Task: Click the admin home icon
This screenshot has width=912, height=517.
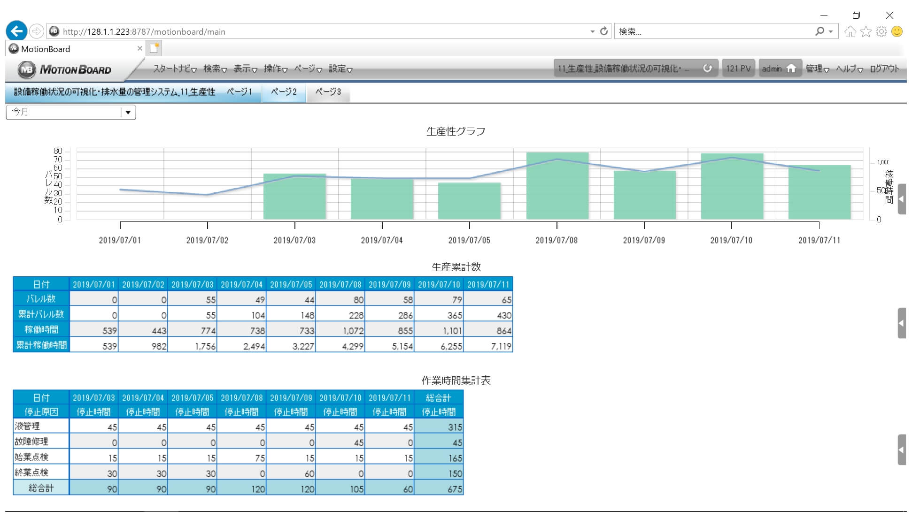Action: pos(791,68)
